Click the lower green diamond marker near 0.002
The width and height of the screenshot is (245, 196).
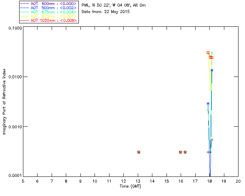click(208, 110)
